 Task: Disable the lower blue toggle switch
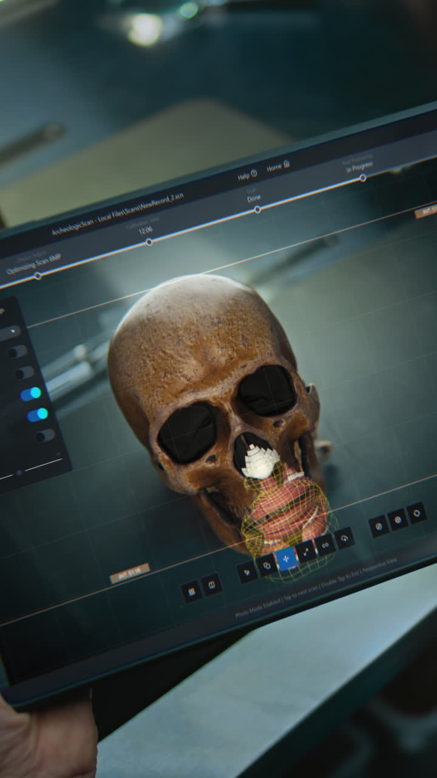pyautogui.click(x=38, y=415)
